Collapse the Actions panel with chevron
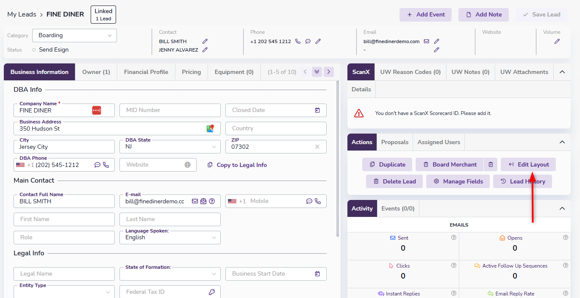The height and width of the screenshot is (298, 580). tap(562, 142)
